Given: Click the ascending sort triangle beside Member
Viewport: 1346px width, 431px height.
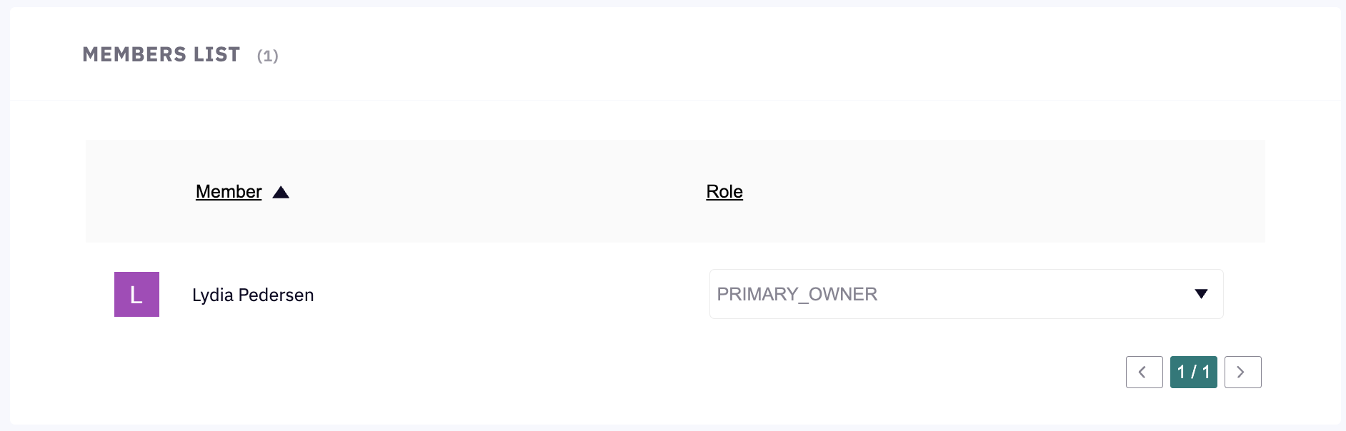Looking at the screenshot, I should click(281, 192).
